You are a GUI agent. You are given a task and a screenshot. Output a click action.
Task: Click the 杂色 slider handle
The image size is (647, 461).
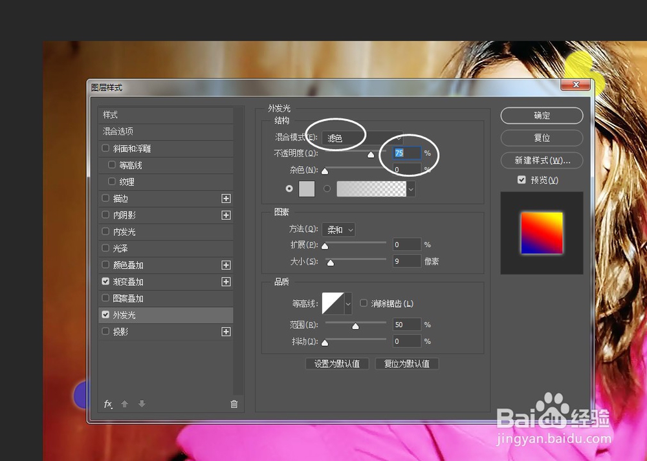pos(325,171)
